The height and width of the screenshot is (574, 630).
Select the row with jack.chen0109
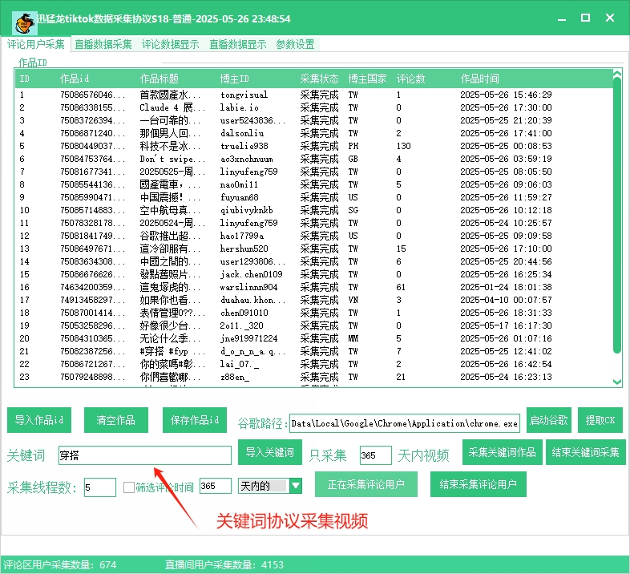tap(313, 274)
